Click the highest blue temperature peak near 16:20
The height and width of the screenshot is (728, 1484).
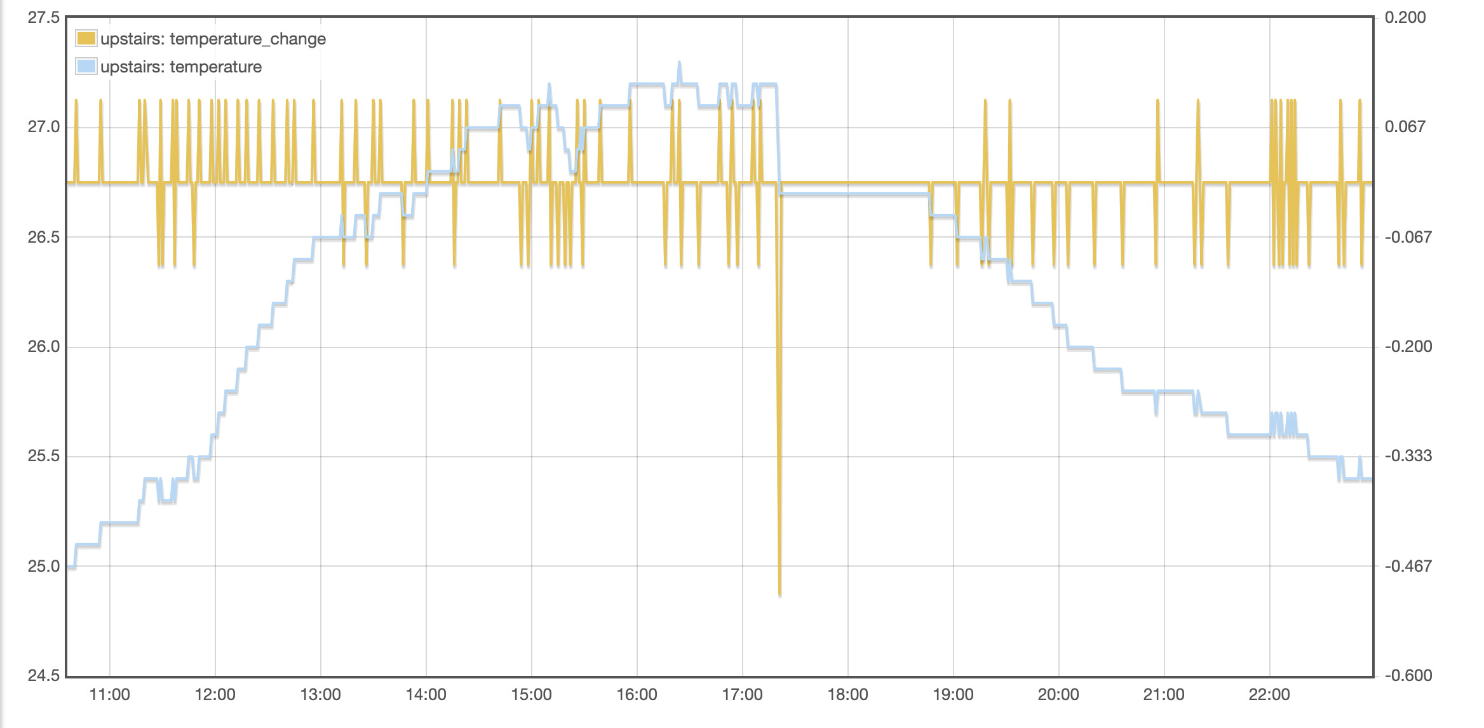pos(679,63)
